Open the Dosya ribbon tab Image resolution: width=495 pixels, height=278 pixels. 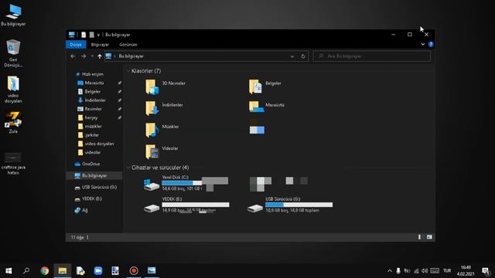point(76,45)
